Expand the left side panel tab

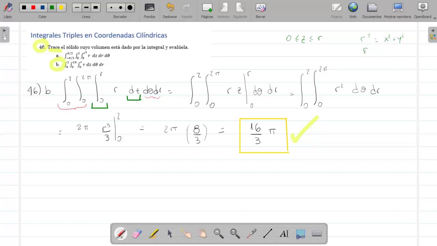click(4, 35)
